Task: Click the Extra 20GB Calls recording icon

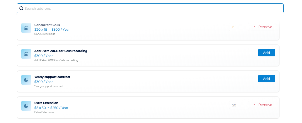Action: [x=26, y=54]
